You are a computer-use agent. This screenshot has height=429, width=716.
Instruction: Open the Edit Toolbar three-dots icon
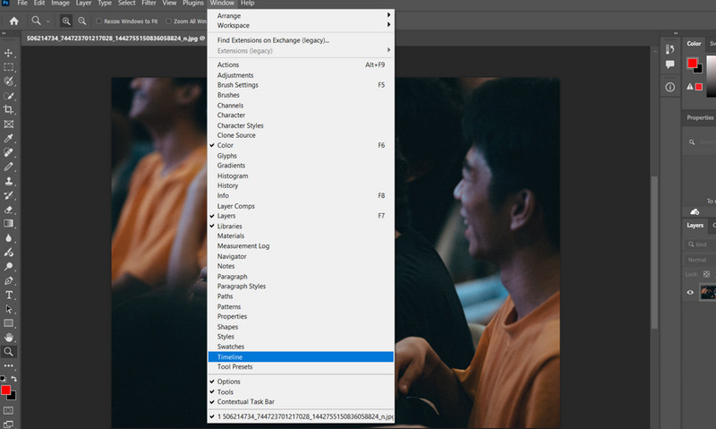(8, 366)
